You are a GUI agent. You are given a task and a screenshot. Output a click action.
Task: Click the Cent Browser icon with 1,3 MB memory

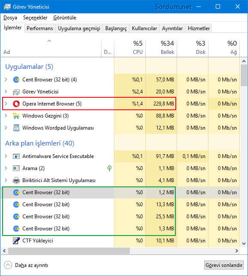click(16, 229)
